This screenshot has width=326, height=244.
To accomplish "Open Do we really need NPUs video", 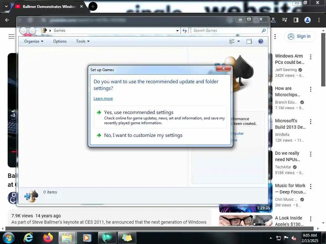I will [287, 156].
